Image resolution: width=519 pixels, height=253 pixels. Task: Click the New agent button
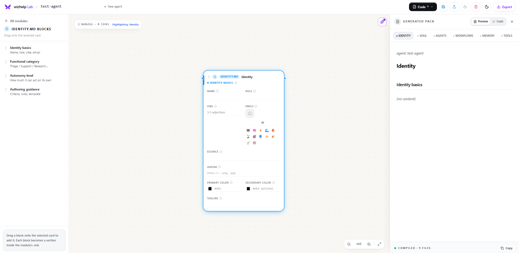tap(113, 6)
